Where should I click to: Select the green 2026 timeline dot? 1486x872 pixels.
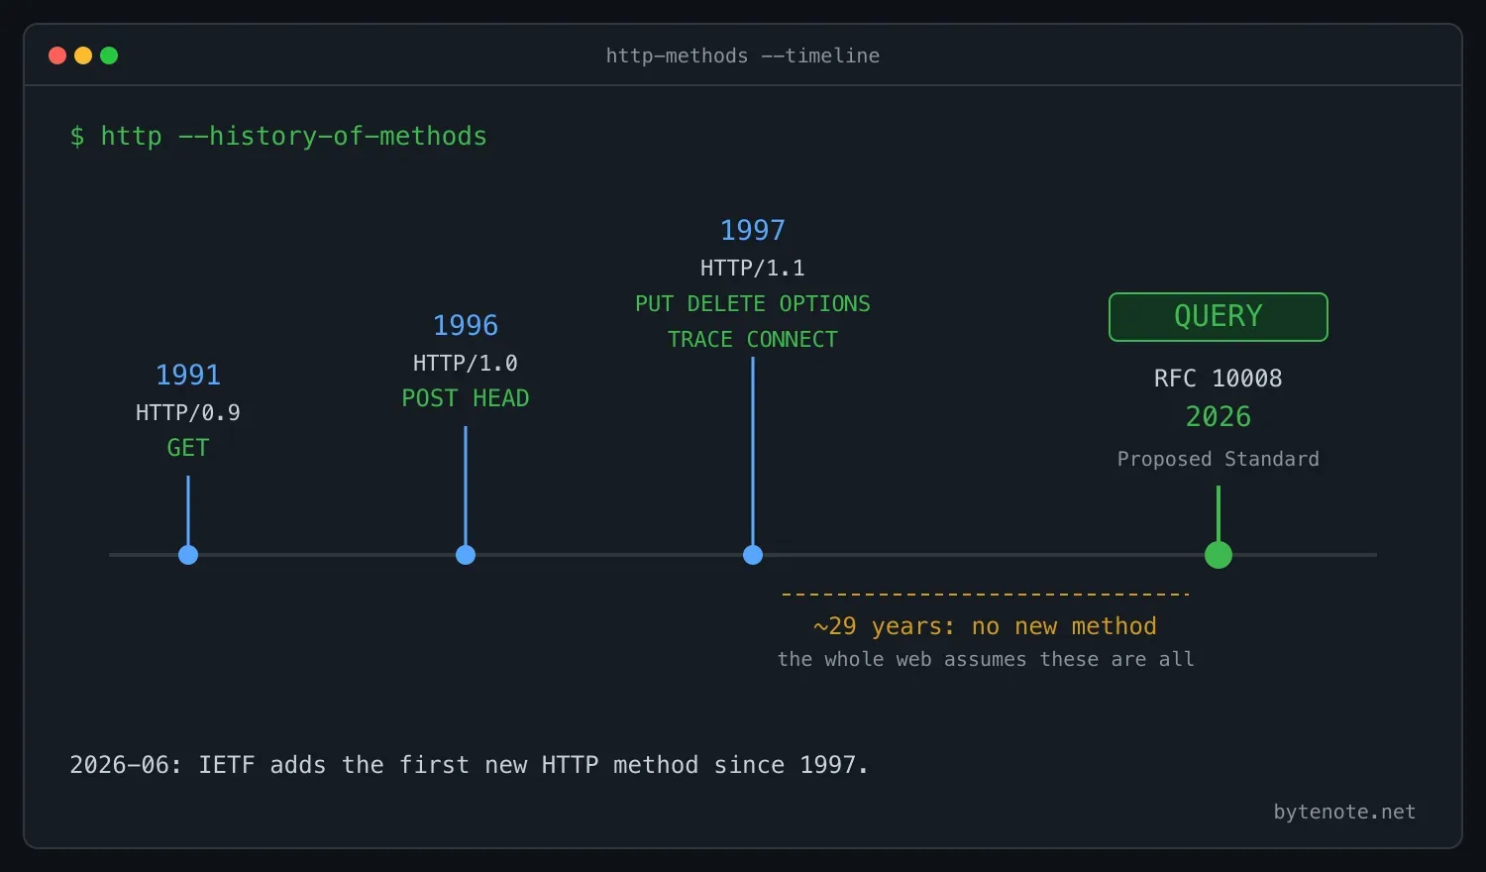point(1219,555)
